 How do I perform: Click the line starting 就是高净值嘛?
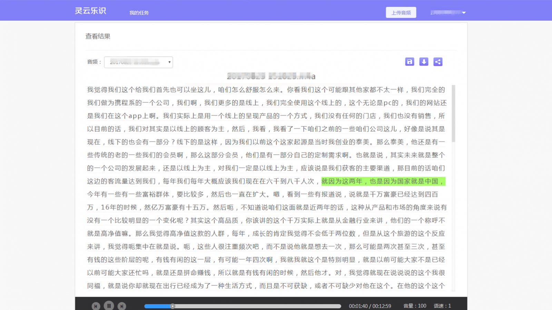(x=266, y=234)
